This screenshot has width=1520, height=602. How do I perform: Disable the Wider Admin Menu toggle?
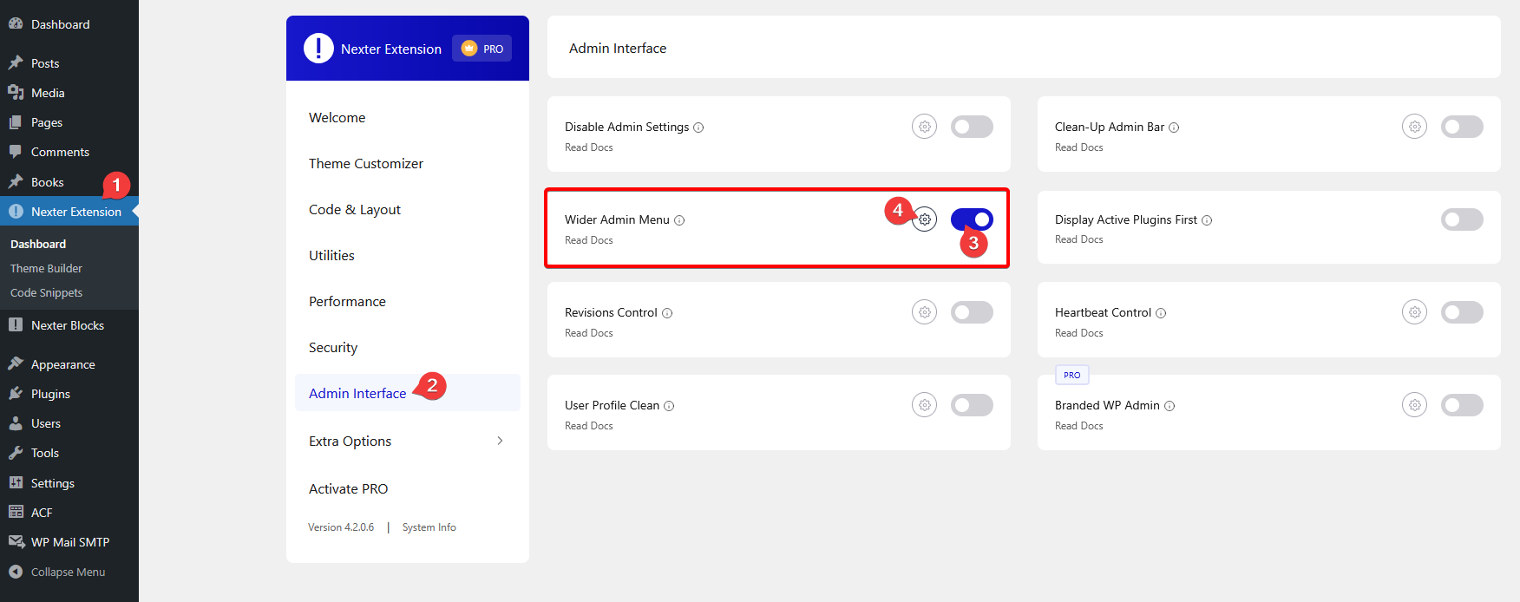point(972,219)
